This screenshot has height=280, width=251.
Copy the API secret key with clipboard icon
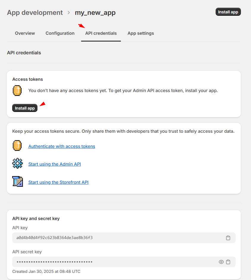[x=228, y=262]
